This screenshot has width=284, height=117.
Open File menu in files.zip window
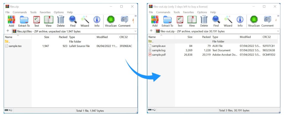[7, 12]
